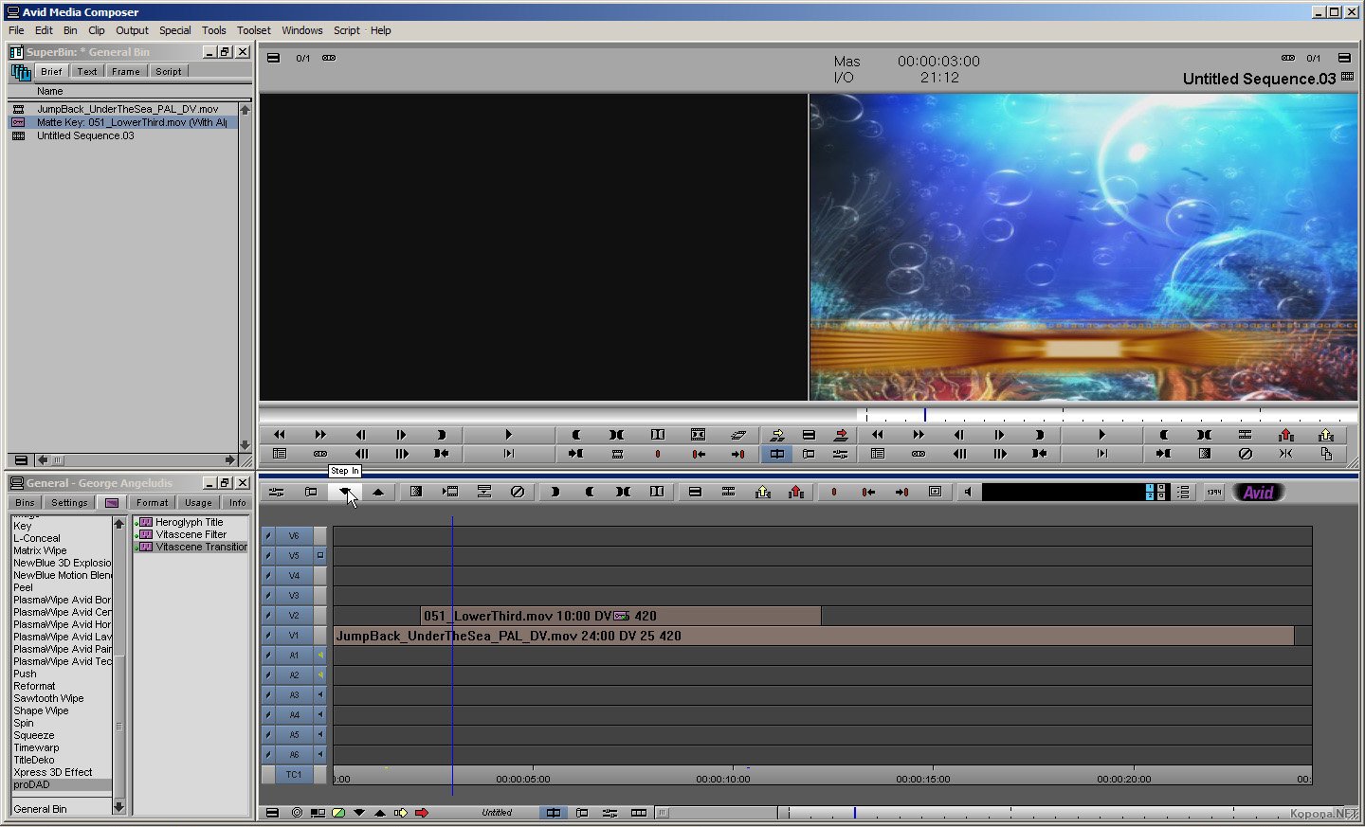Toggle A3 track selector

pos(294,695)
